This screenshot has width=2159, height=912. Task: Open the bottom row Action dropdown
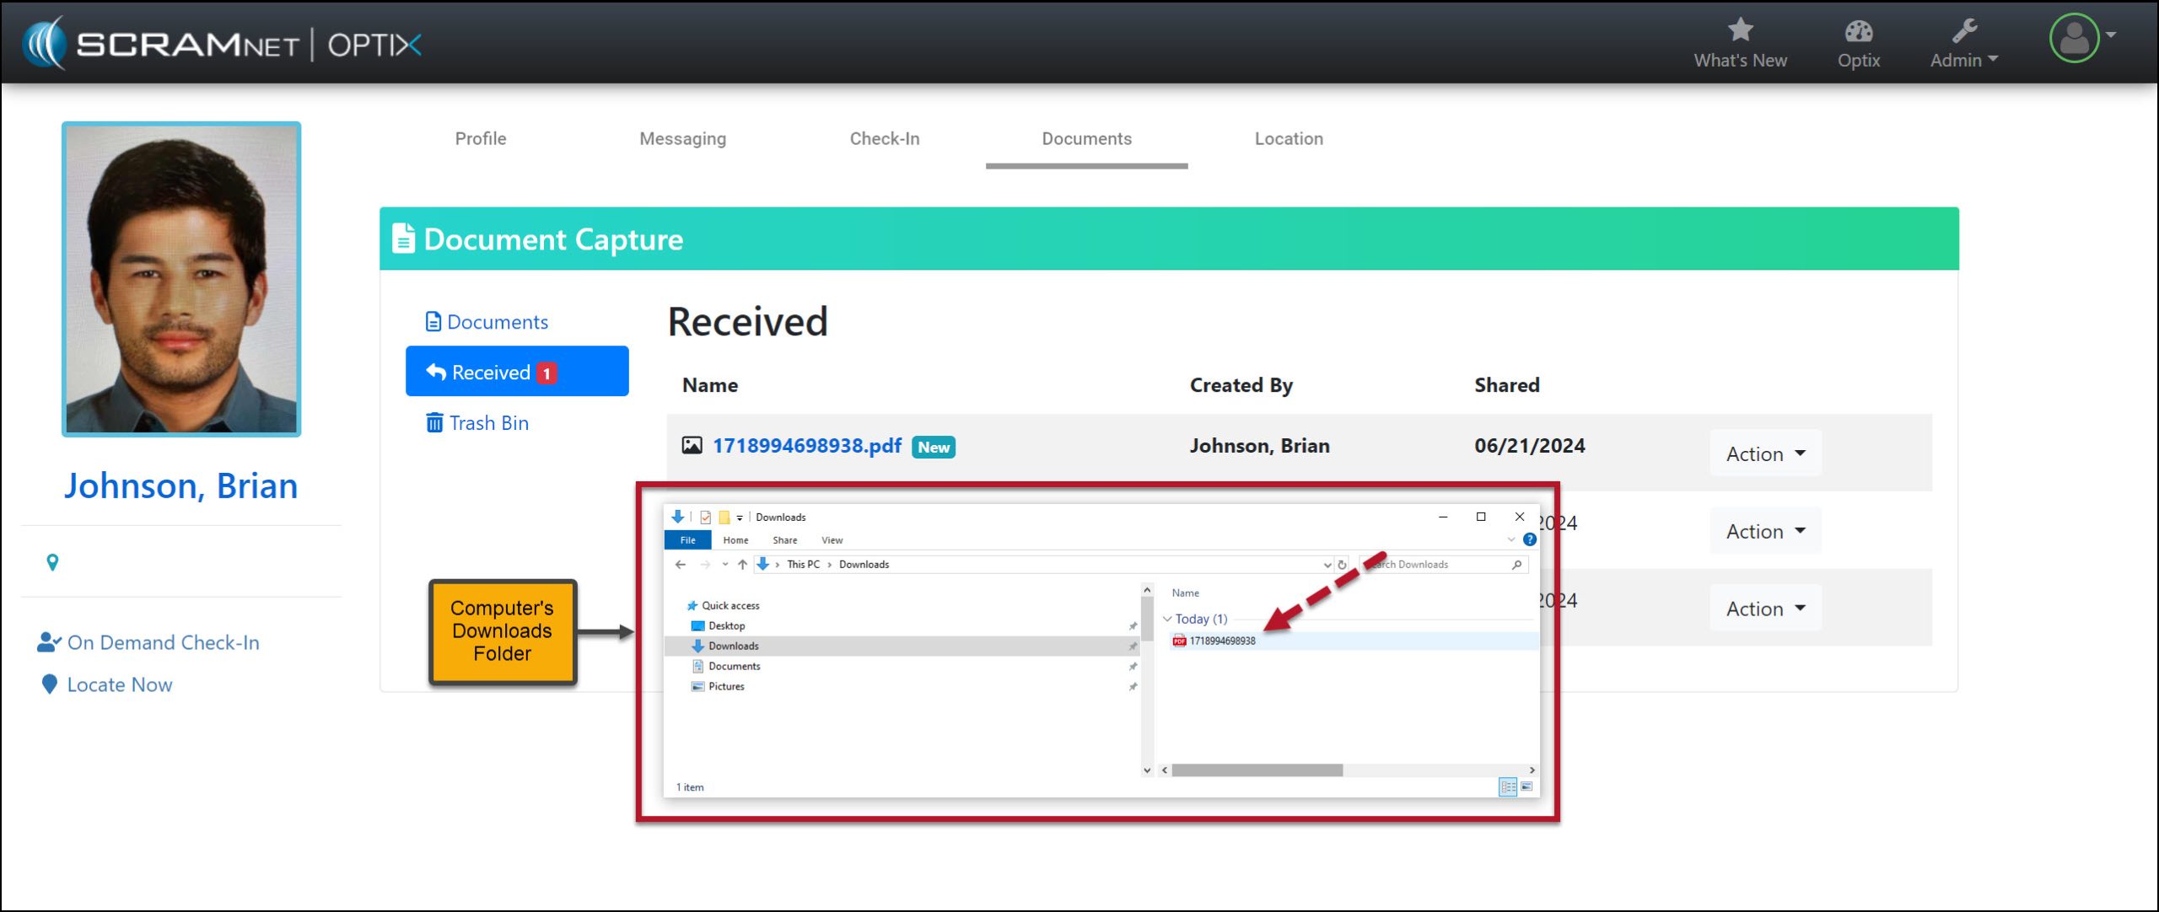pos(1765,609)
